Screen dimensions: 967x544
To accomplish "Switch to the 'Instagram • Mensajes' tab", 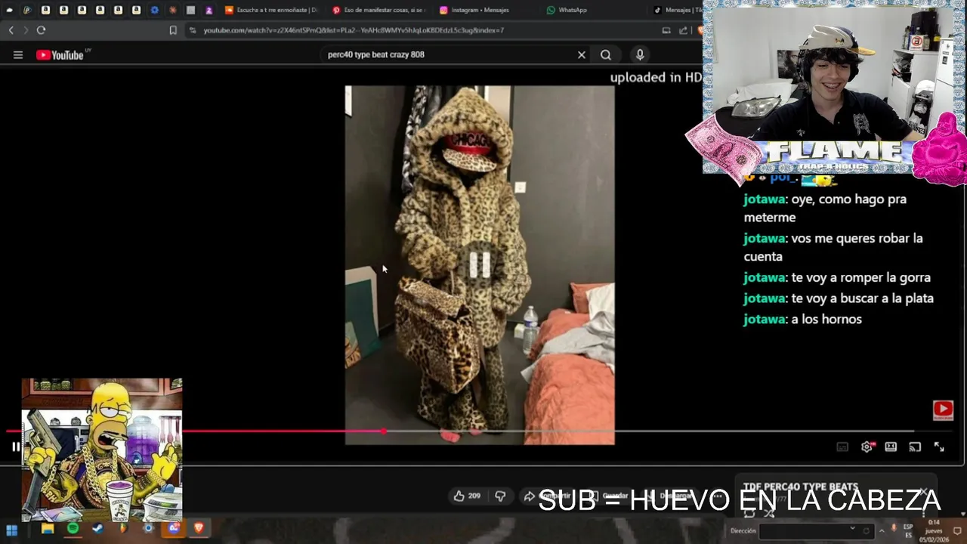I will (486, 10).
